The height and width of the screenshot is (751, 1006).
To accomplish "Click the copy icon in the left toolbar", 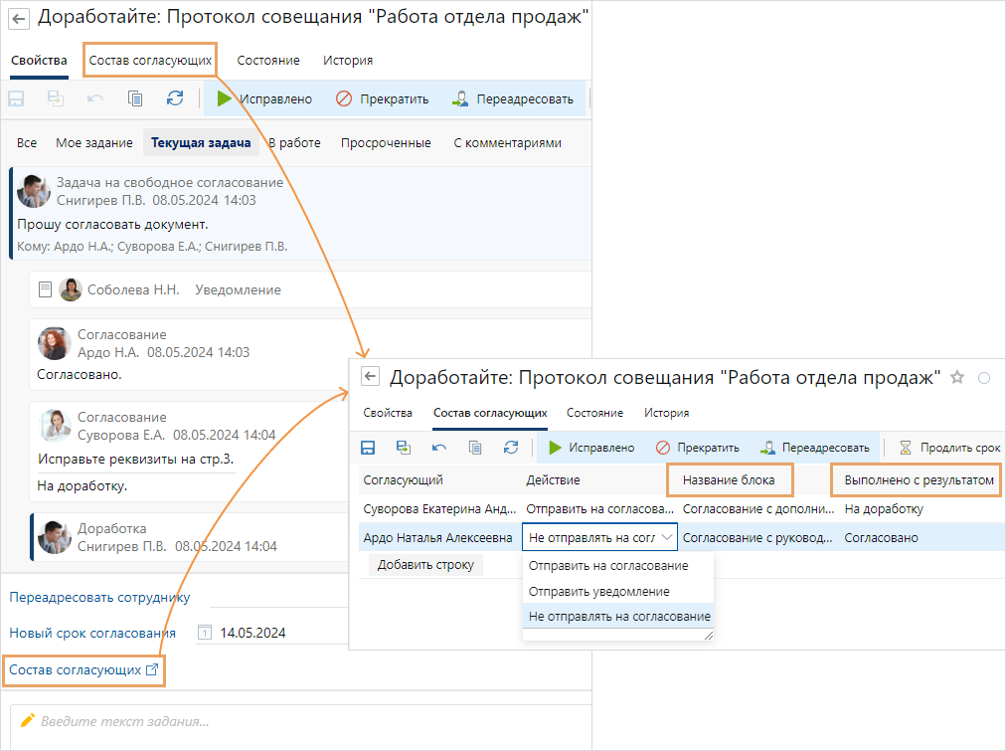I will [135, 98].
